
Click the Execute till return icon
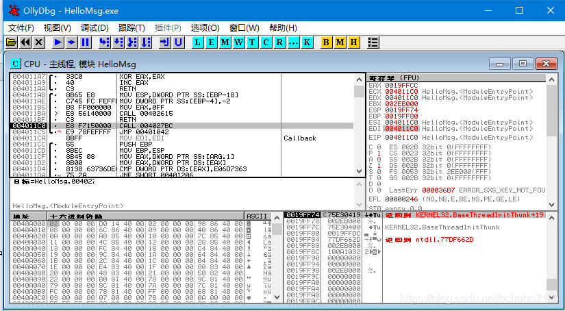tap(164, 42)
